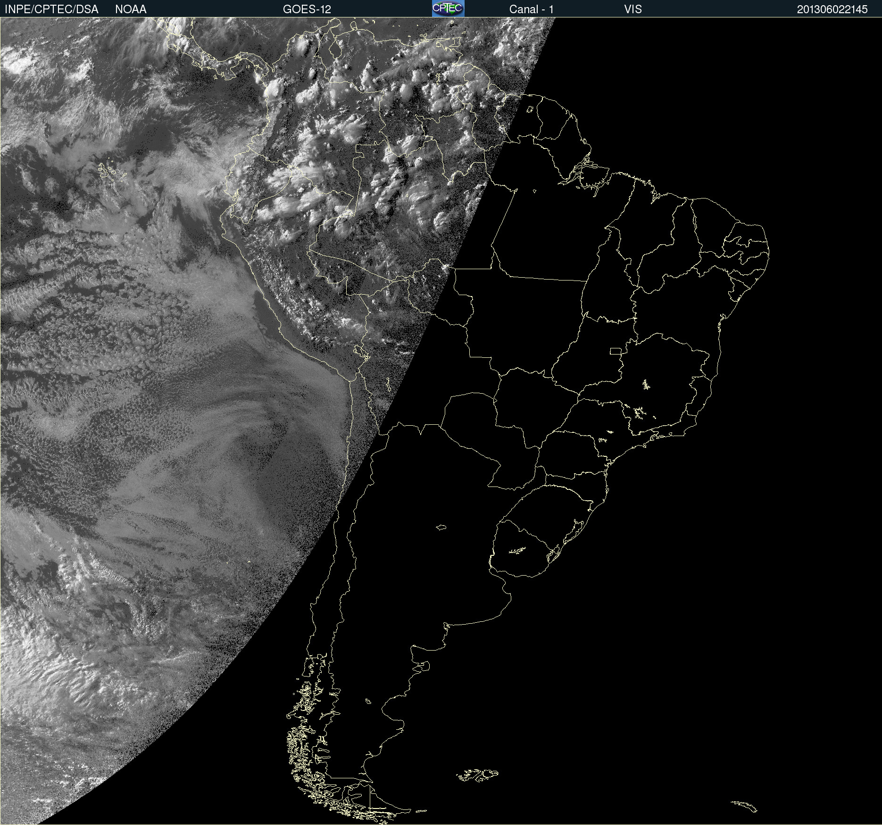The width and height of the screenshot is (882, 825).
Task: Click the GOES-12 satellite label
Action: tap(307, 9)
